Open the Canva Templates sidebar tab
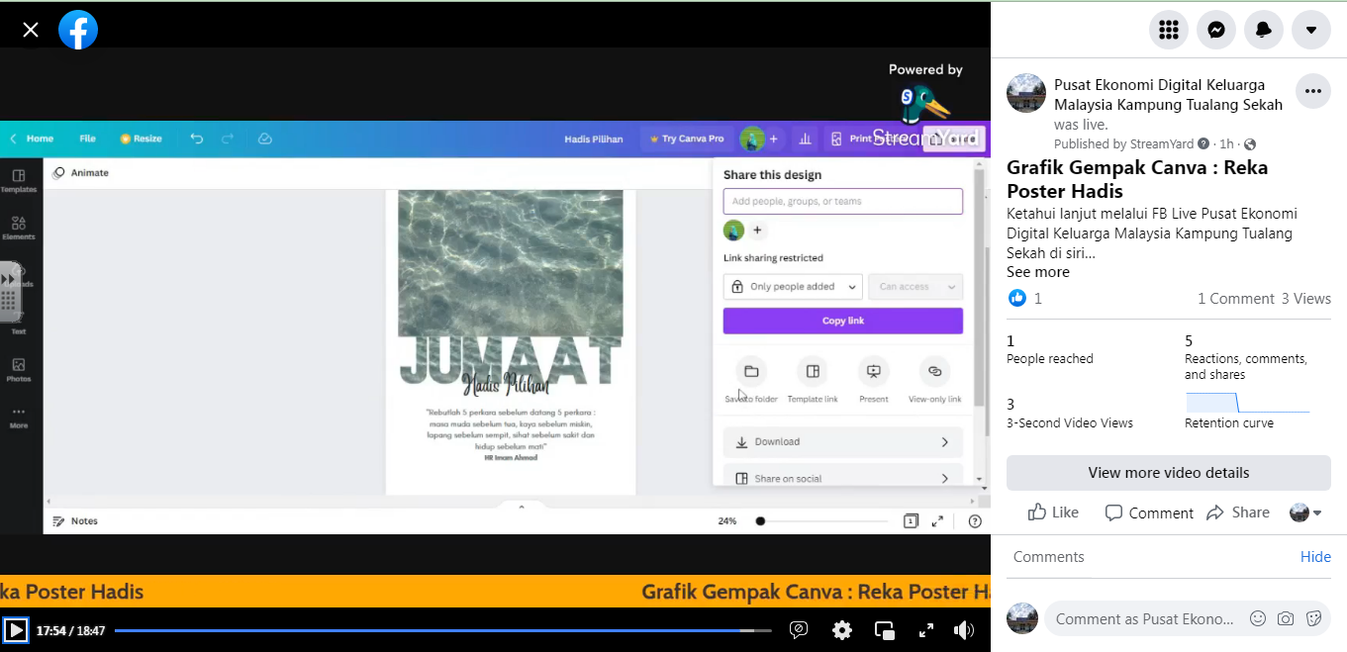Image resolution: width=1347 pixels, height=652 pixels. 18,181
